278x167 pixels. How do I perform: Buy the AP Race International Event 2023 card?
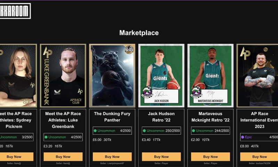(259, 157)
